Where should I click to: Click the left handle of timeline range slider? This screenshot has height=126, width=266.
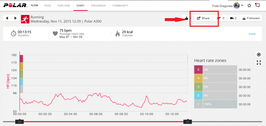pos(19,121)
